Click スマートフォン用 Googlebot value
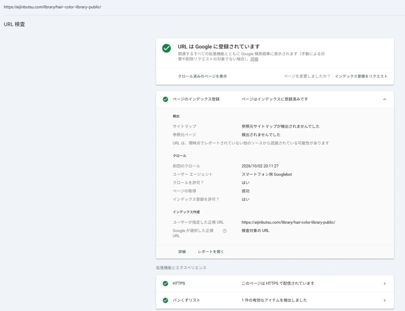The image size is (405, 311). (x=267, y=174)
